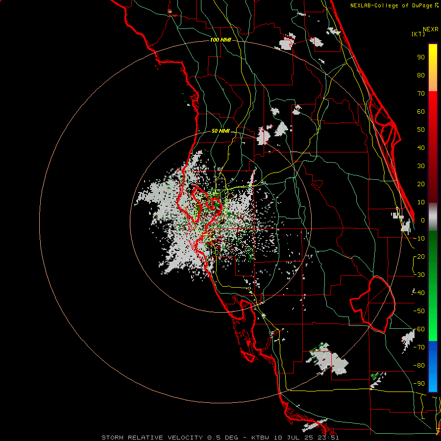441x441 pixels.
Task: Click the KTBW radar station identifier
Action: coord(260,438)
